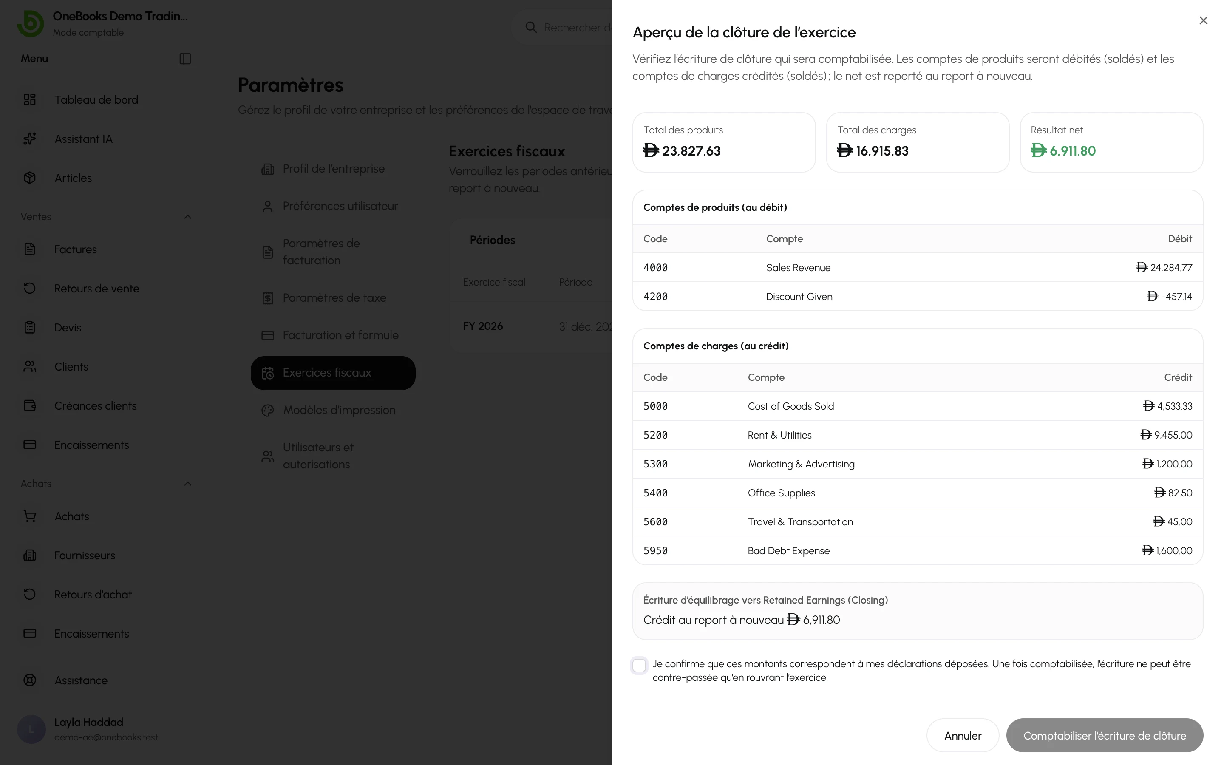Click the Retours d'achat icon
This screenshot has height=765, width=1224.
pyautogui.click(x=30, y=594)
